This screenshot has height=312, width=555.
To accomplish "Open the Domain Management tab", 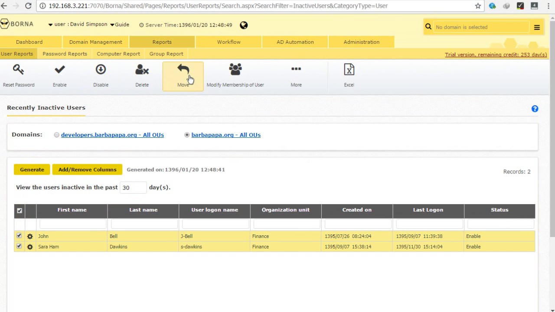I will (x=96, y=42).
